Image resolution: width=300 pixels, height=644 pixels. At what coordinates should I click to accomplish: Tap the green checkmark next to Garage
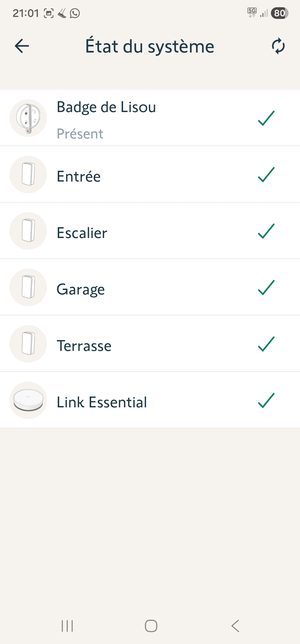(x=266, y=288)
